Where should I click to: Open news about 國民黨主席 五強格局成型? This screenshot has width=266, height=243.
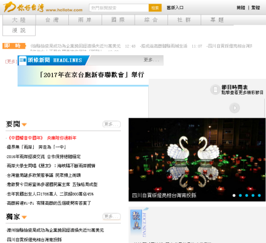pos(52,184)
